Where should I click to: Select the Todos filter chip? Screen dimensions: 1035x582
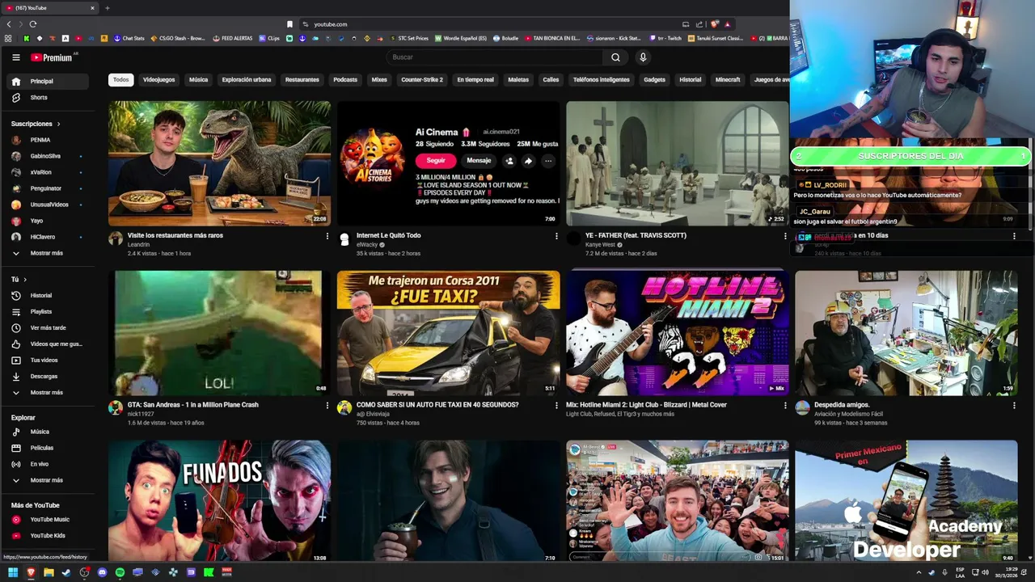tap(120, 79)
